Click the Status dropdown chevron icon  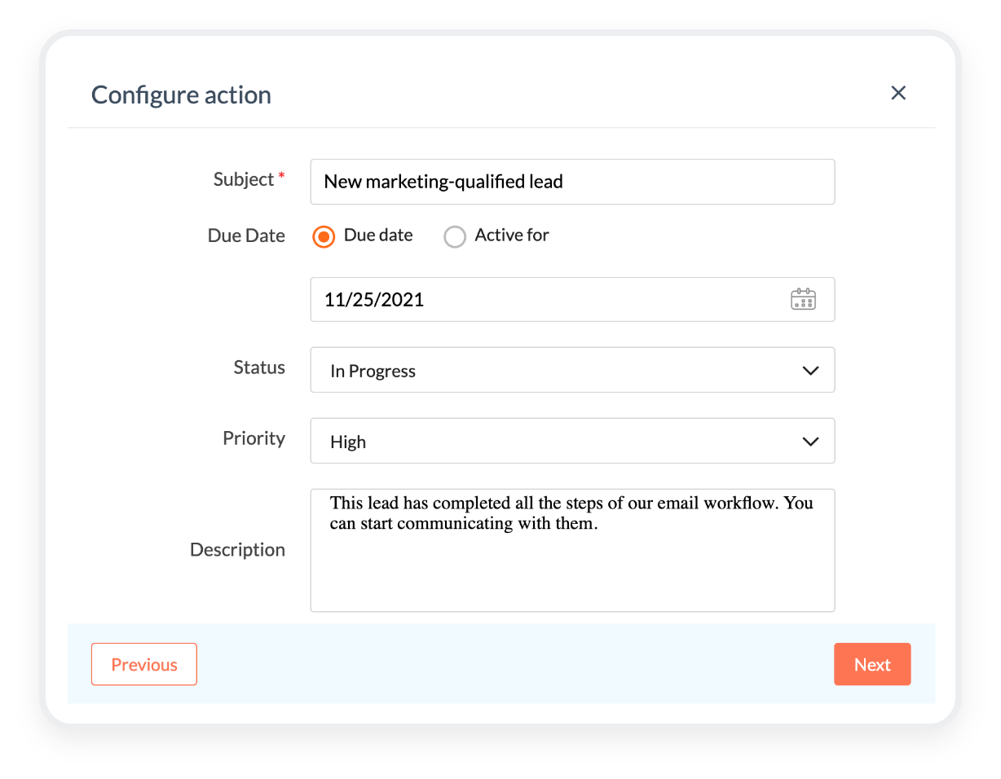811,370
